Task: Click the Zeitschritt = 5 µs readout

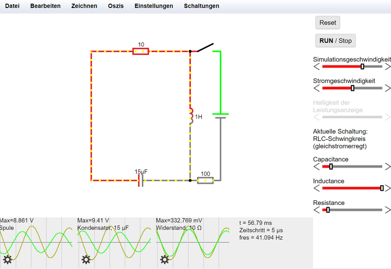Action: tap(261, 230)
